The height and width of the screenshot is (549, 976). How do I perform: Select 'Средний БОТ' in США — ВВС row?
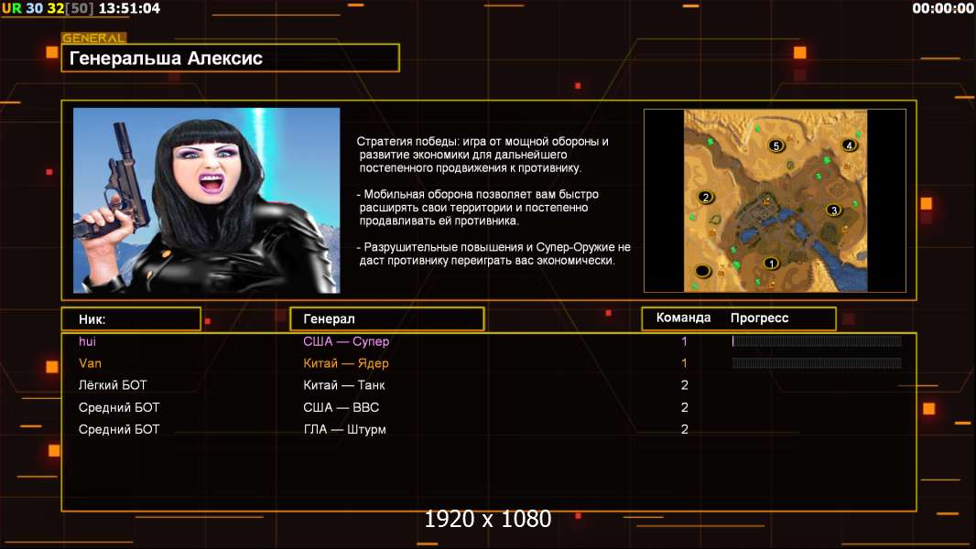[119, 407]
